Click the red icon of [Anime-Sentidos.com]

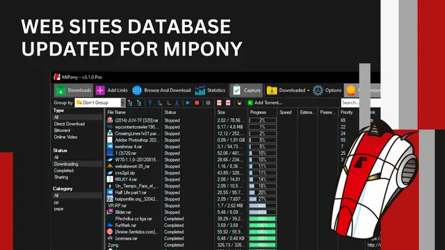[x=110, y=232]
